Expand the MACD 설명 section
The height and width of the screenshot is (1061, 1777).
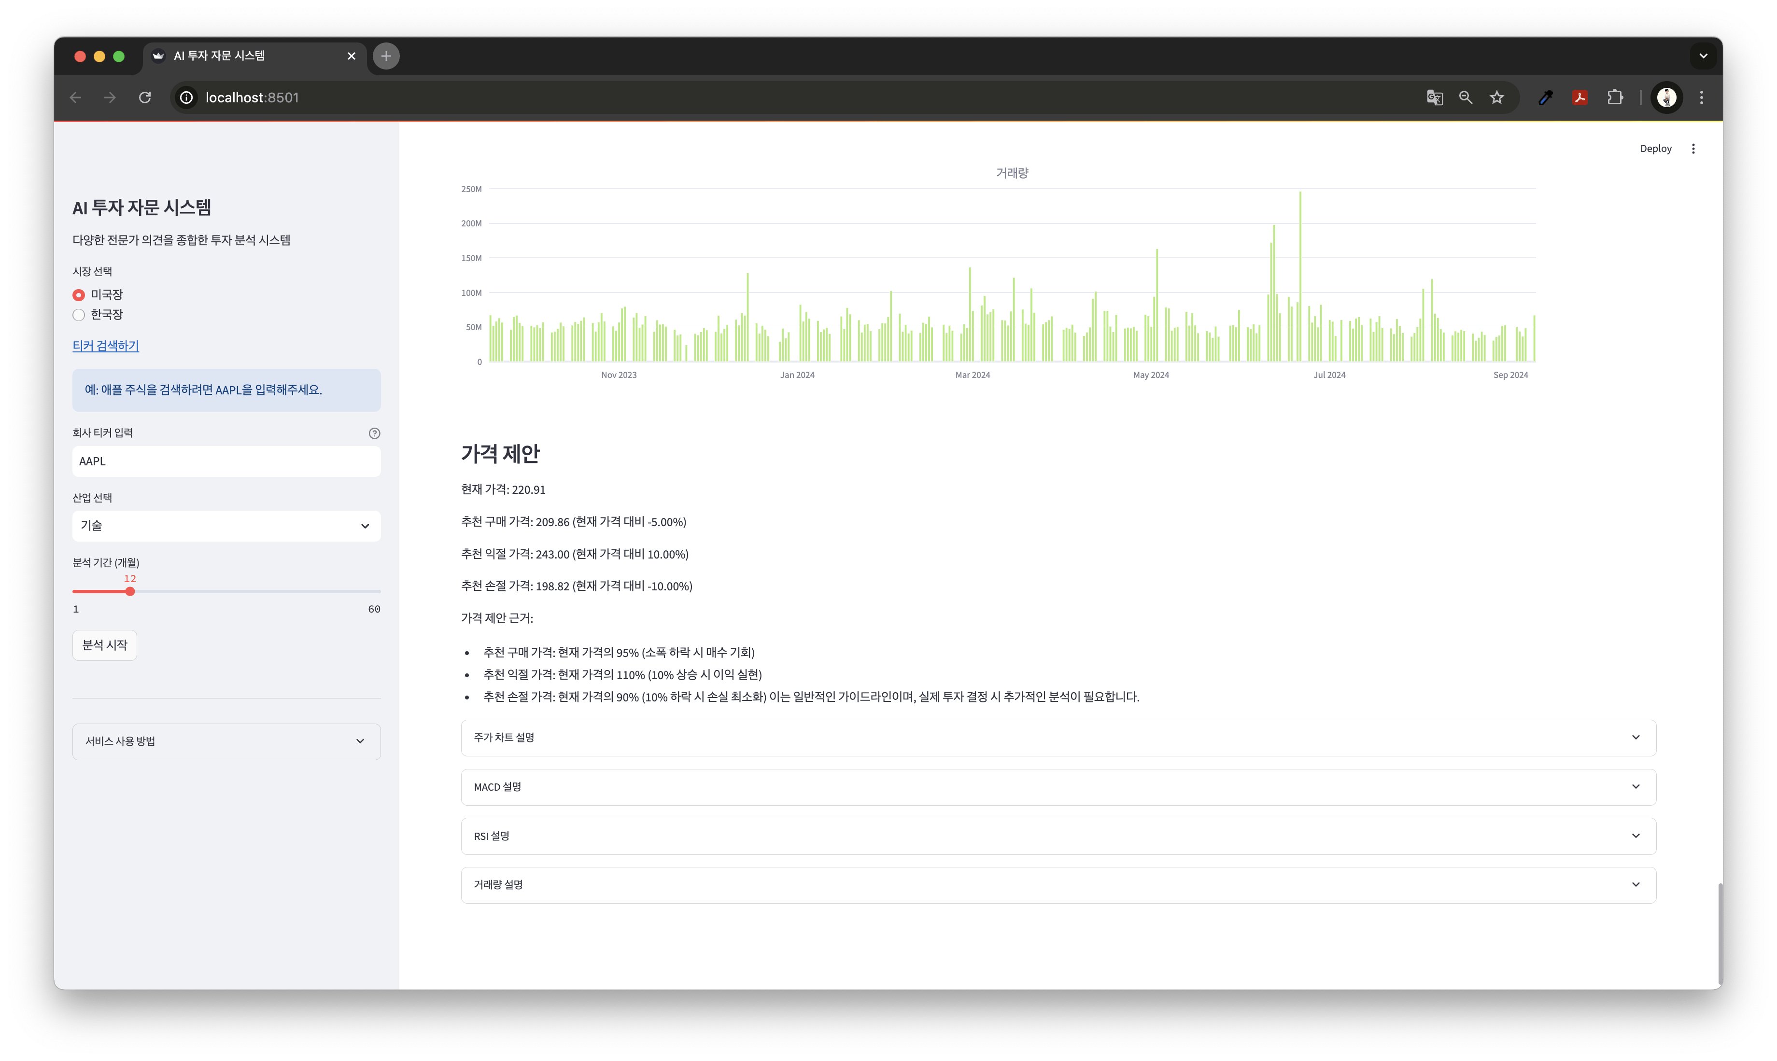(1058, 786)
